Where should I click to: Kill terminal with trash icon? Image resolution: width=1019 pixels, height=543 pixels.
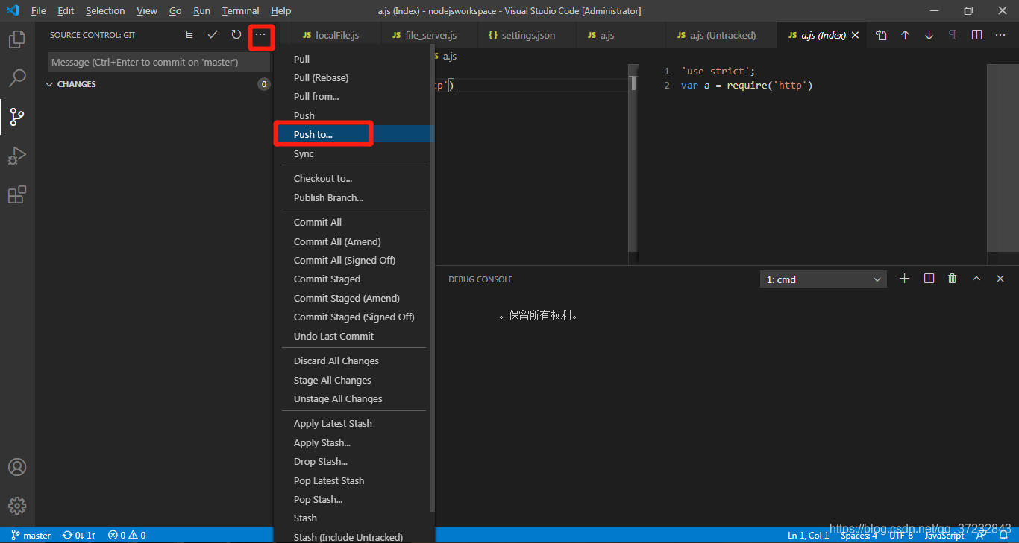pos(953,279)
